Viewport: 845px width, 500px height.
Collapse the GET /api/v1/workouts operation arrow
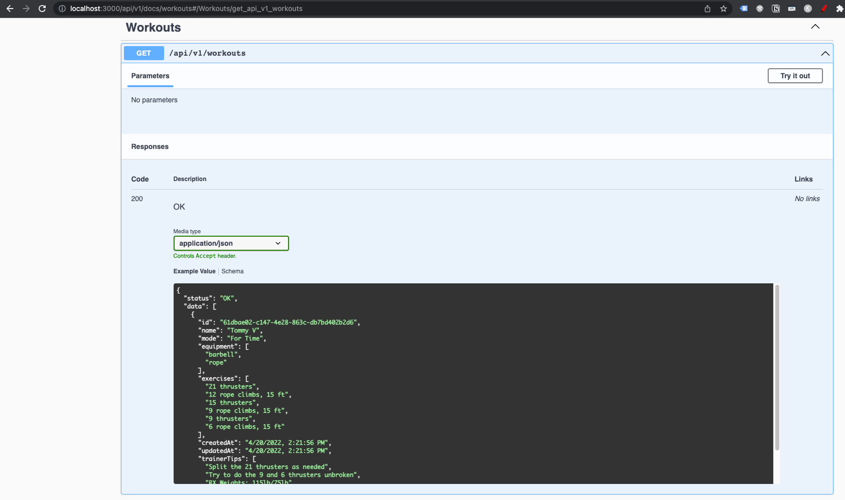[x=825, y=53]
